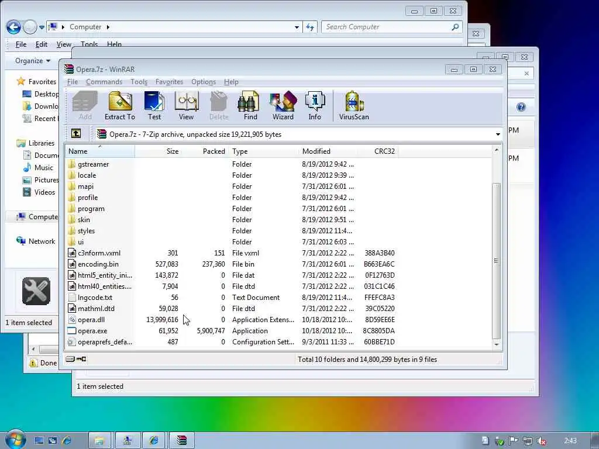
Task: Click the Action Center flag tray icon
Action: (x=514, y=441)
